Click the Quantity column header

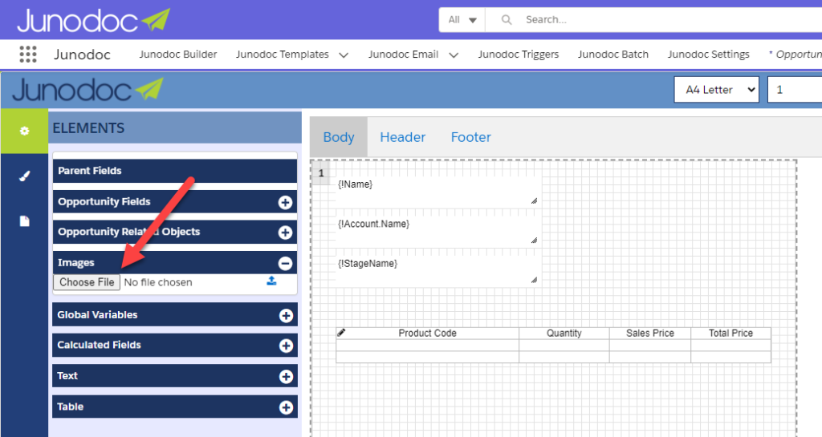click(x=564, y=334)
